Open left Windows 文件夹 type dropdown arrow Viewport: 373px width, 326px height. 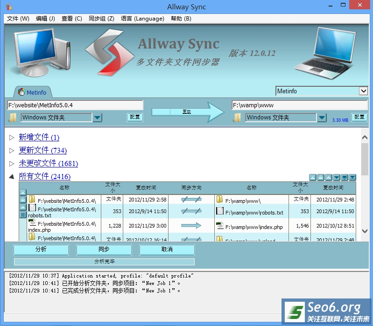coord(97,118)
